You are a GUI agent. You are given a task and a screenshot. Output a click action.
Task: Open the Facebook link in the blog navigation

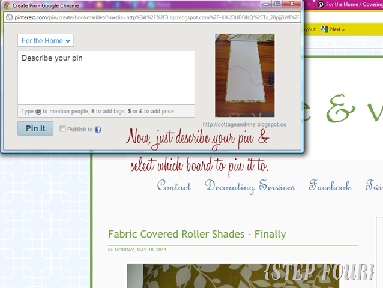point(330,185)
